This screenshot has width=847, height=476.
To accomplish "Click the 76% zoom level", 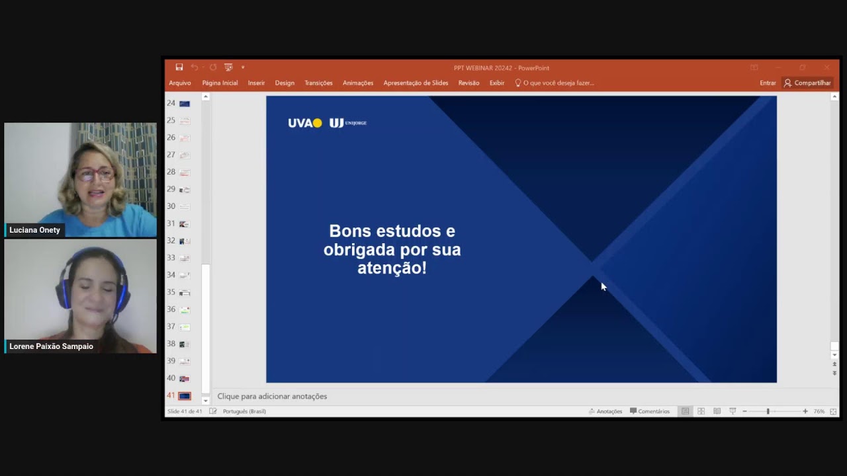I will click(819, 411).
